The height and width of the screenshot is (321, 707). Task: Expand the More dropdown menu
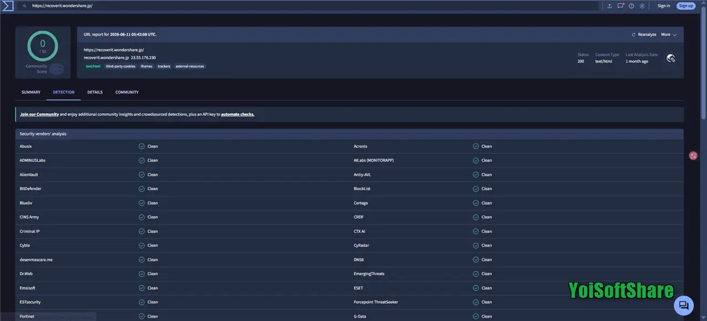669,34
